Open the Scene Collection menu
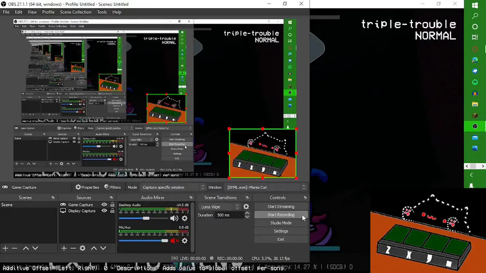Viewport: 486px width, 273px height. [x=76, y=12]
